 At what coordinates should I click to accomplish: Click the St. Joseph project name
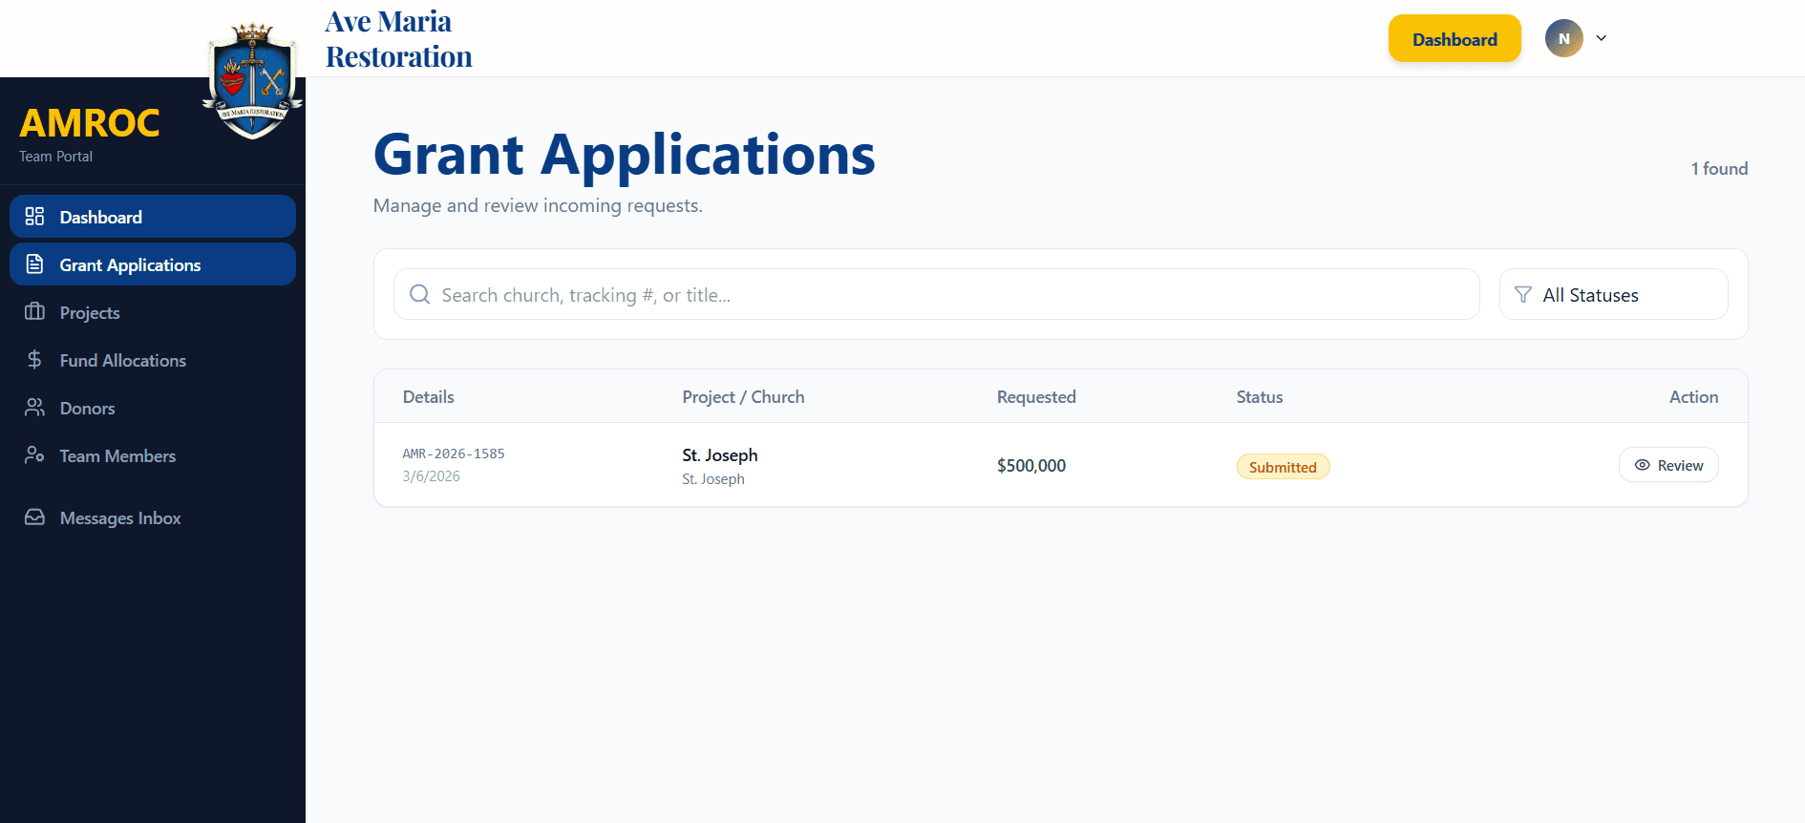pos(720,454)
